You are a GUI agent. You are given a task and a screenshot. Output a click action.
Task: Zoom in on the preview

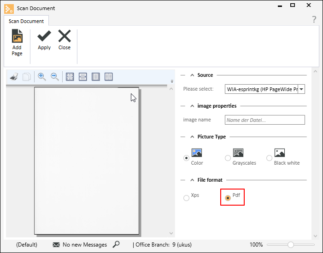coord(42,77)
